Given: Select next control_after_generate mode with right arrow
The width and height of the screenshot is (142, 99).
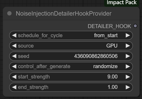Looking at the screenshot, I should click(128, 67).
